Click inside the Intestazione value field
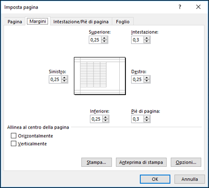 coord(138,40)
